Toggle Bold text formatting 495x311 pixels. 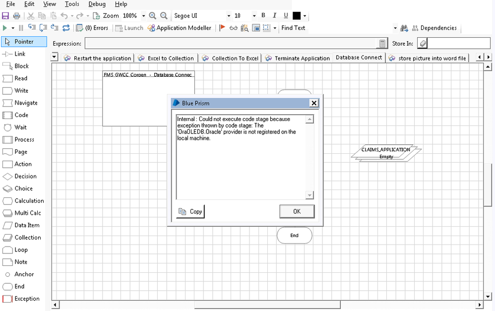click(263, 16)
